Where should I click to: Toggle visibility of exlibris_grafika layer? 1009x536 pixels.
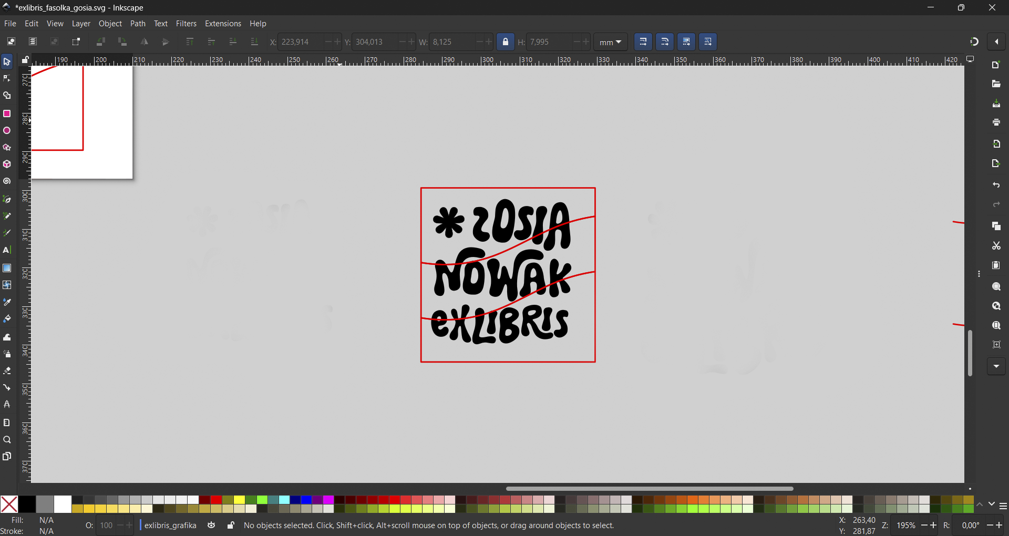coord(211,525)
